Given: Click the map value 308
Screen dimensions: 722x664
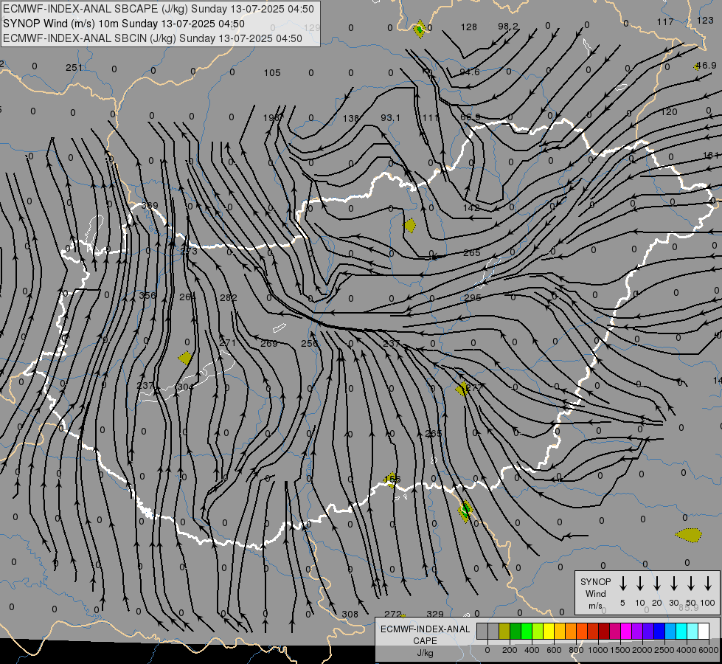Looking at the screenshot, I should click(350, 614).
